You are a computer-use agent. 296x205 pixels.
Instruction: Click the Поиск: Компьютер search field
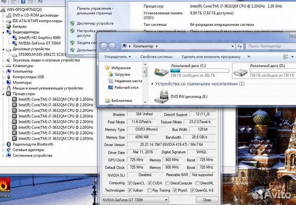[271, 46]
